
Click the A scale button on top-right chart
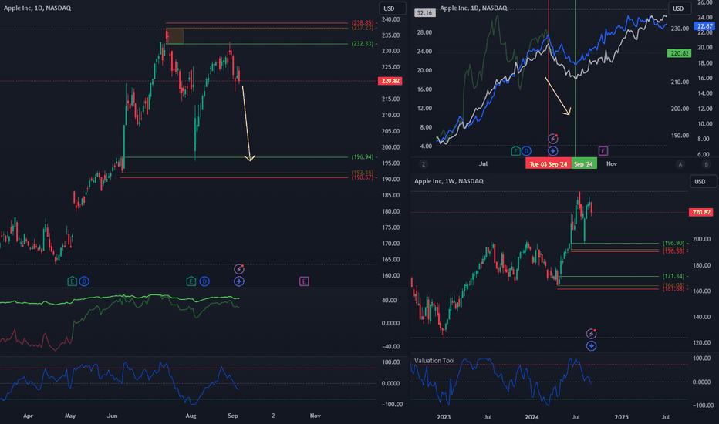click(x=680, y=164)
